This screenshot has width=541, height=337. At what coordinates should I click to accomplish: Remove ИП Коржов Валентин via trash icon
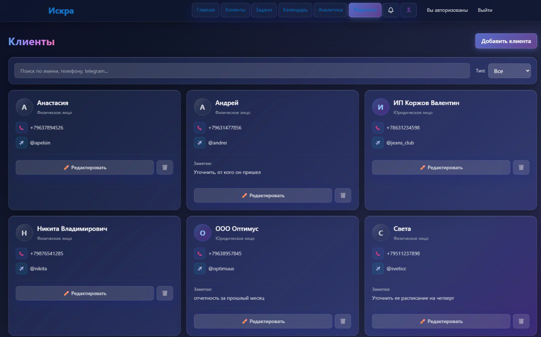click(x=521, y=167)
